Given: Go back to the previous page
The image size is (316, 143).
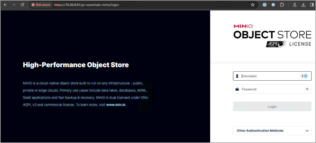Looking at the screenshot, I should 5,5.
